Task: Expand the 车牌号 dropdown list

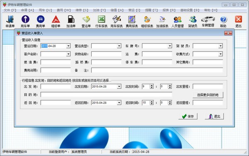Action: click(170, 46)
